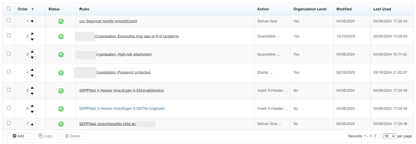Click the Copy button

tap(45, 136)
